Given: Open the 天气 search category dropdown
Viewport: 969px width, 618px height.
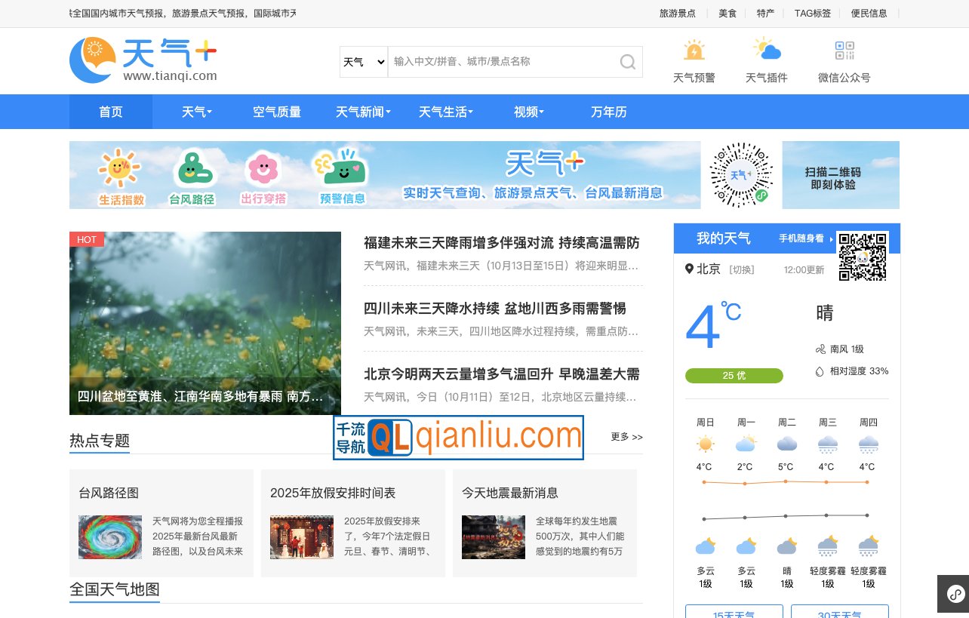Looking at the screenshot, I should [x=364, y=62].
